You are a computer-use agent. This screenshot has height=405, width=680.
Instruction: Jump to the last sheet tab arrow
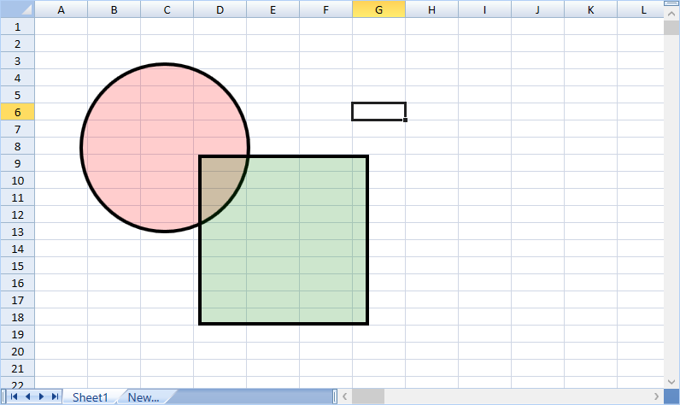click(55, 396)
